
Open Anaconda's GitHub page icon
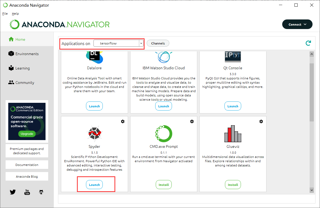coord(41,192)
